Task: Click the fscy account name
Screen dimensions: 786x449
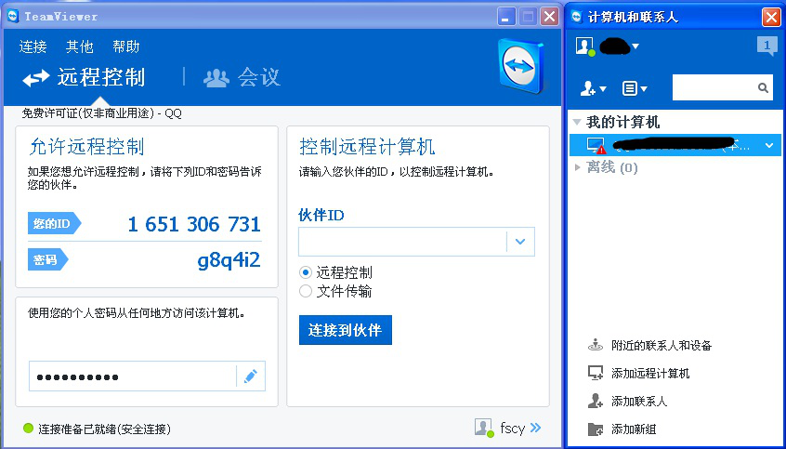Action: [512, 428]
